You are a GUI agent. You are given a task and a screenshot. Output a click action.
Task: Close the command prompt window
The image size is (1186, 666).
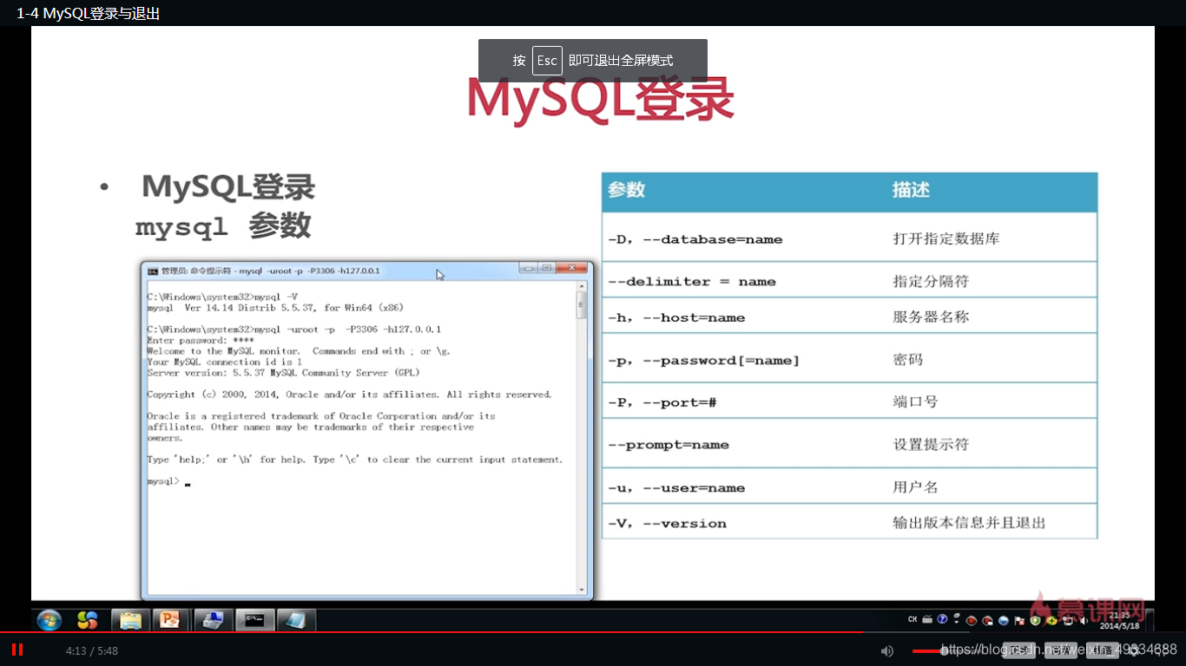point(571,268)
